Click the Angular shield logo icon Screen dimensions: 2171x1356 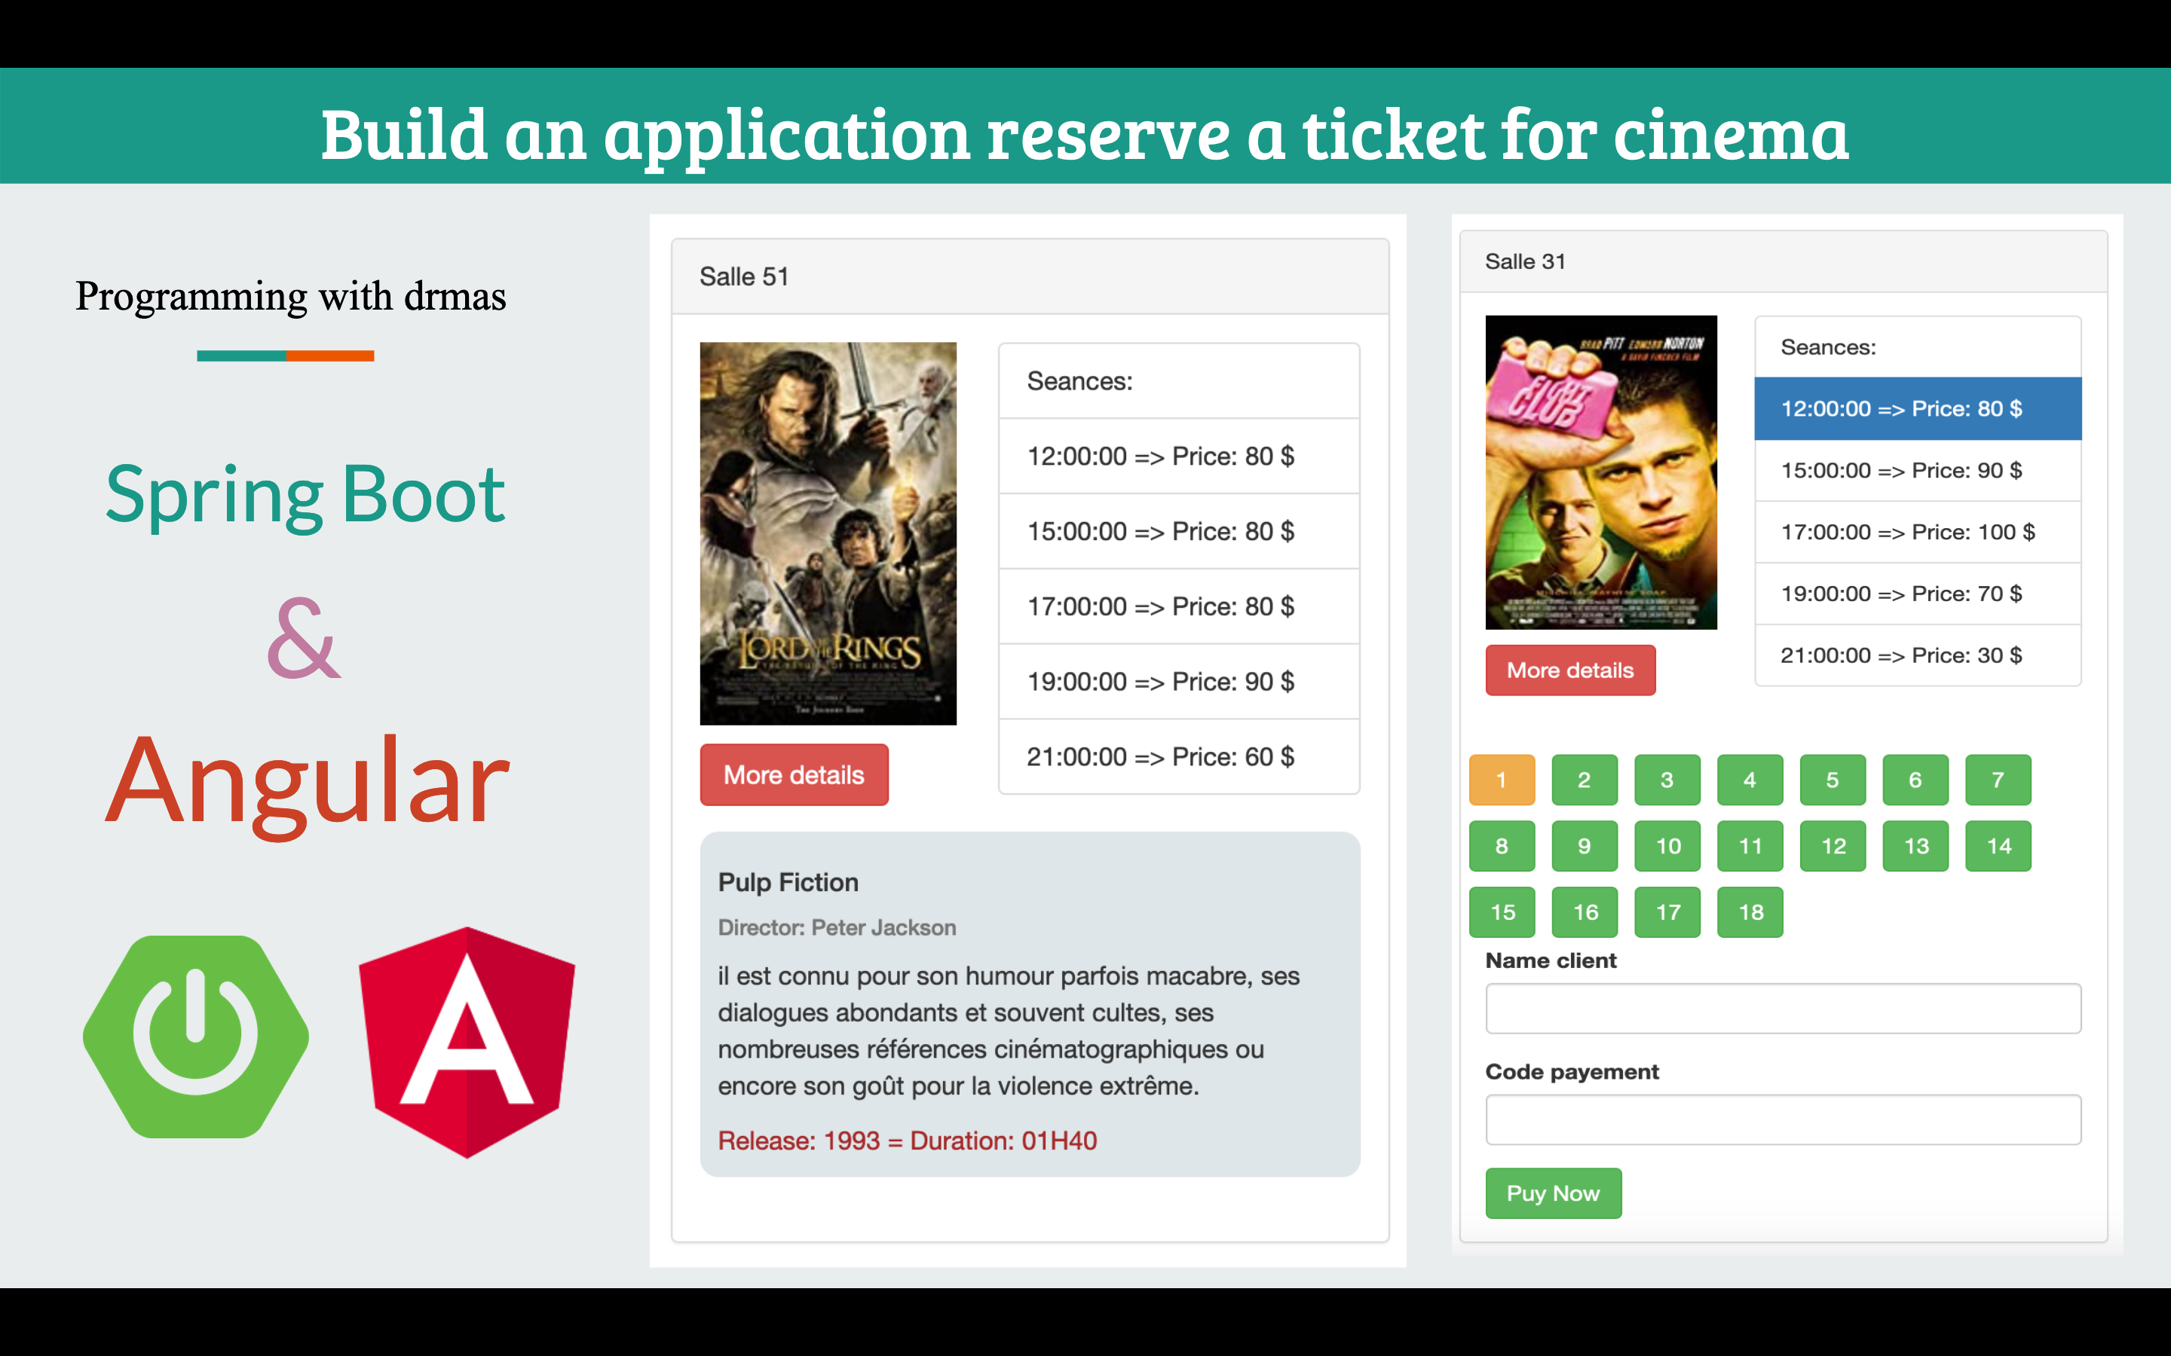pos(467,1042)
